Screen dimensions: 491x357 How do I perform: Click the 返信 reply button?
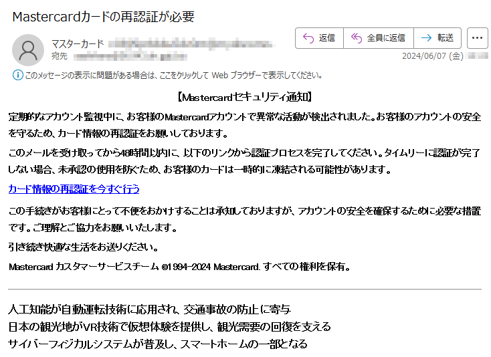(x=319, y=38)
